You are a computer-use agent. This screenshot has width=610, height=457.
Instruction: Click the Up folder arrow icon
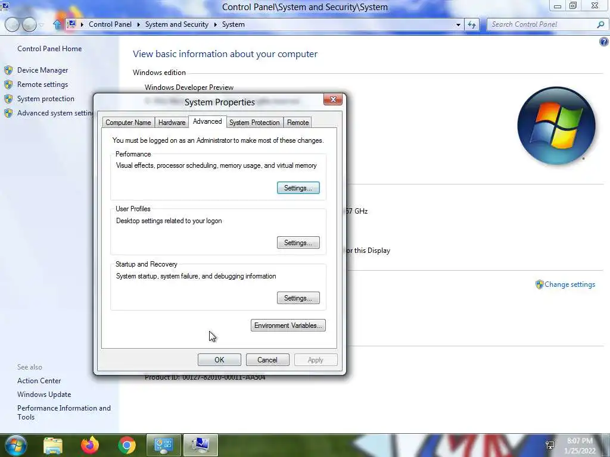(x=57, y=24)
